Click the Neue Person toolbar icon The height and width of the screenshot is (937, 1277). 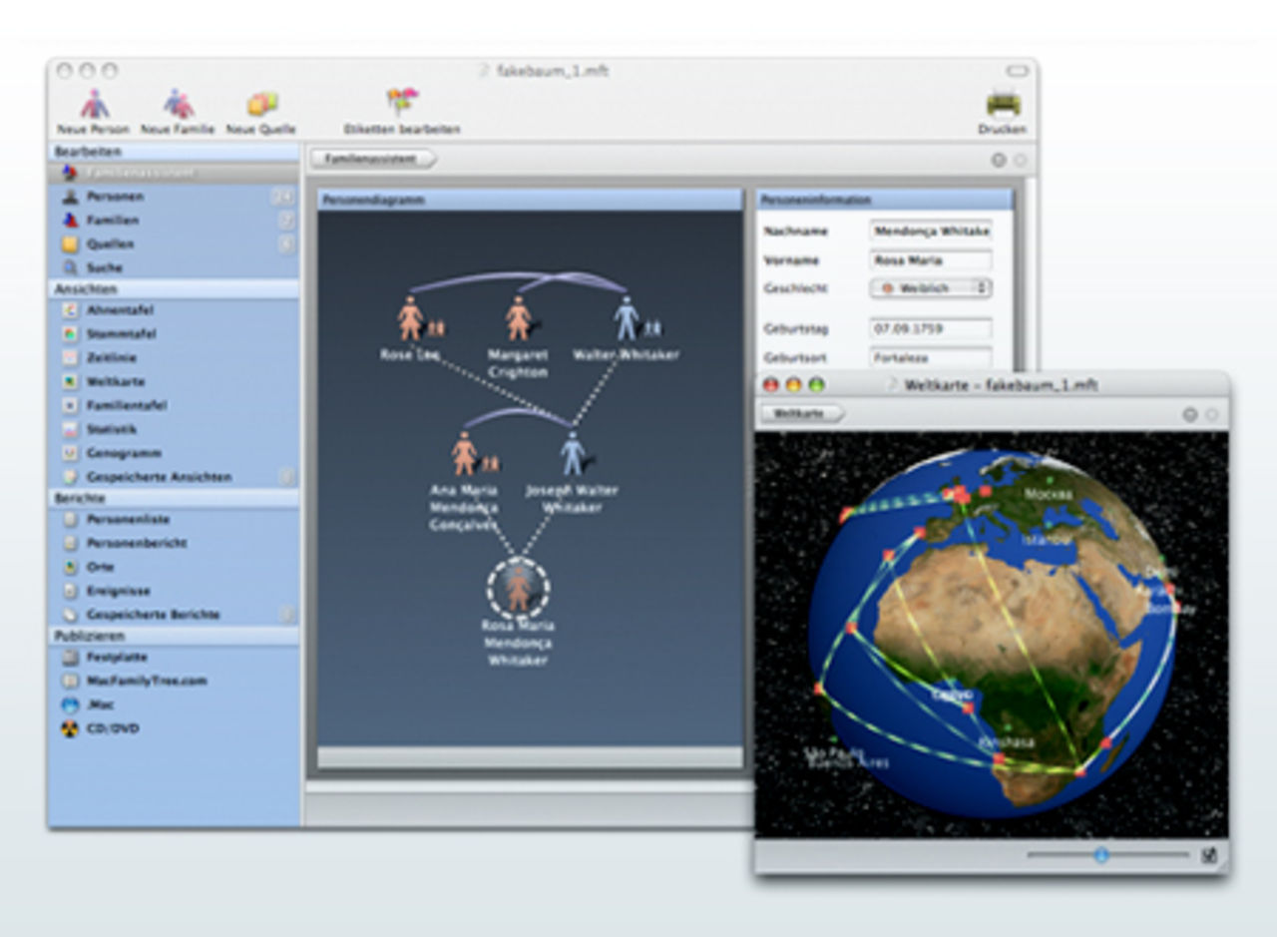(94, 105)
